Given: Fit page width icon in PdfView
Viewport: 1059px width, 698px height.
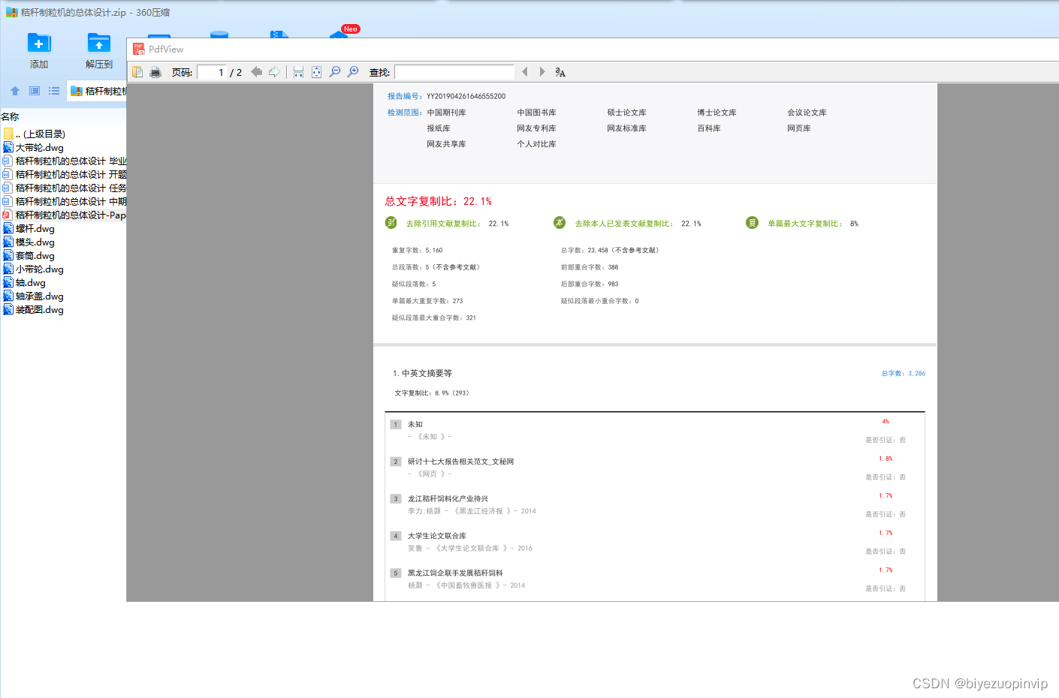Looking at the screenshot, I should pos(298,72).
